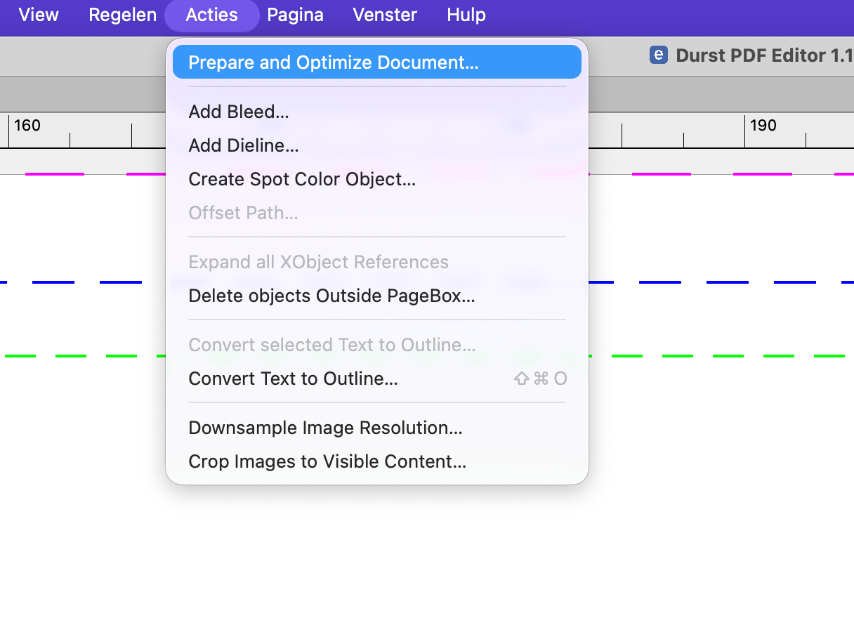854x618 pixels.
Task: Select Create Spot Color Object
Action: pos(377,179)
